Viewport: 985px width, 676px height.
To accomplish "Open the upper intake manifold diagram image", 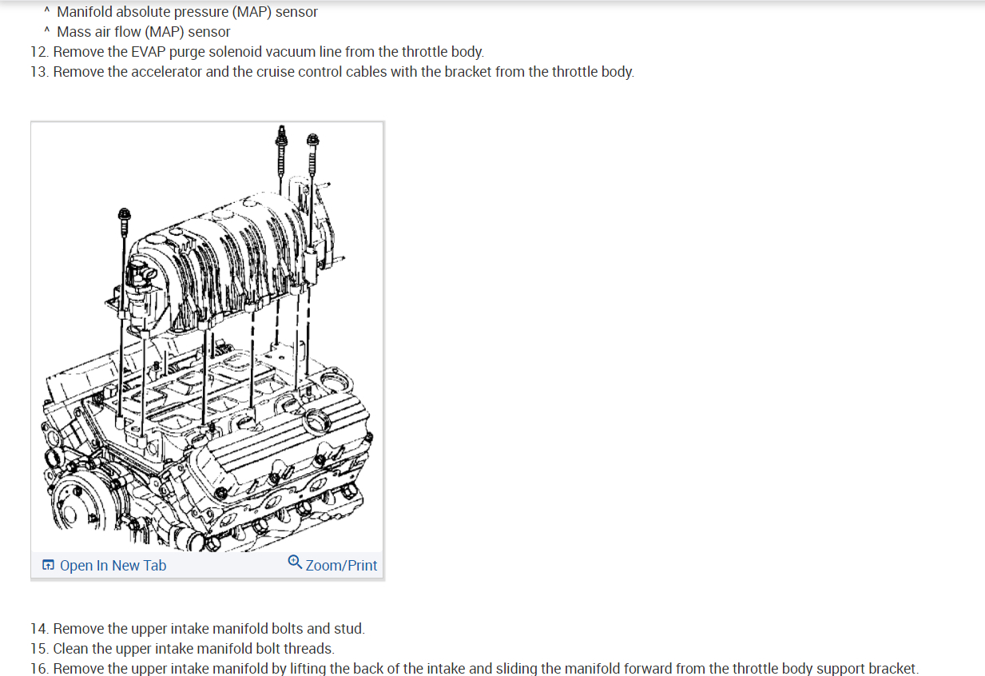I will pos(208,337).
